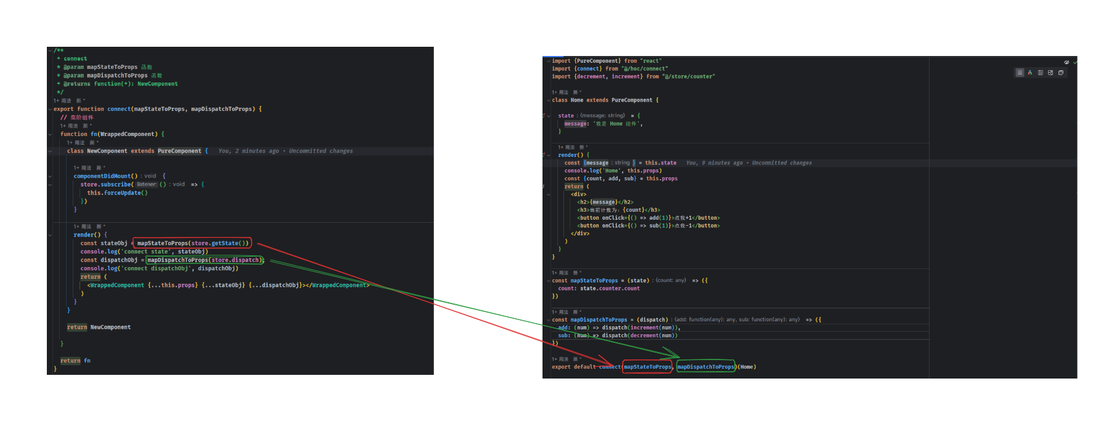
Task: Click override gutter icon beside Home render()
Action: point(544,155)
